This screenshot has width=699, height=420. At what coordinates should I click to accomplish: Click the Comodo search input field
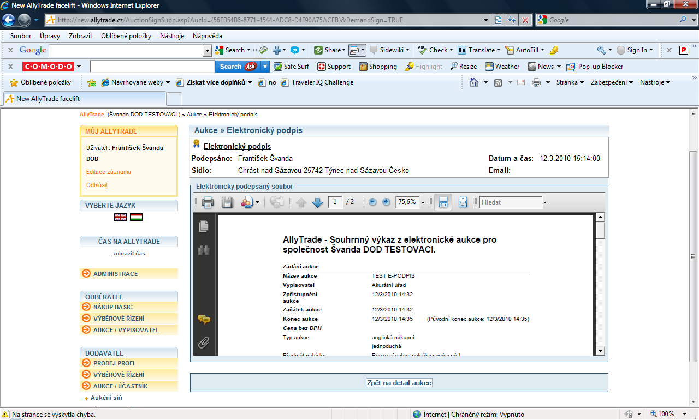(152, 67)
